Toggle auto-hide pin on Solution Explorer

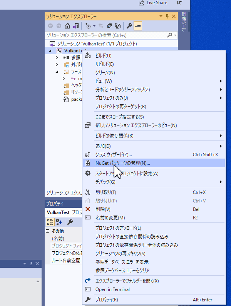click(167, 16)
